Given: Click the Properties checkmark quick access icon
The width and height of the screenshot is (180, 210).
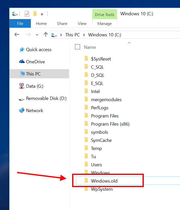Looking at the screenshot, I should pyautogui.click(x=27, y=14).
